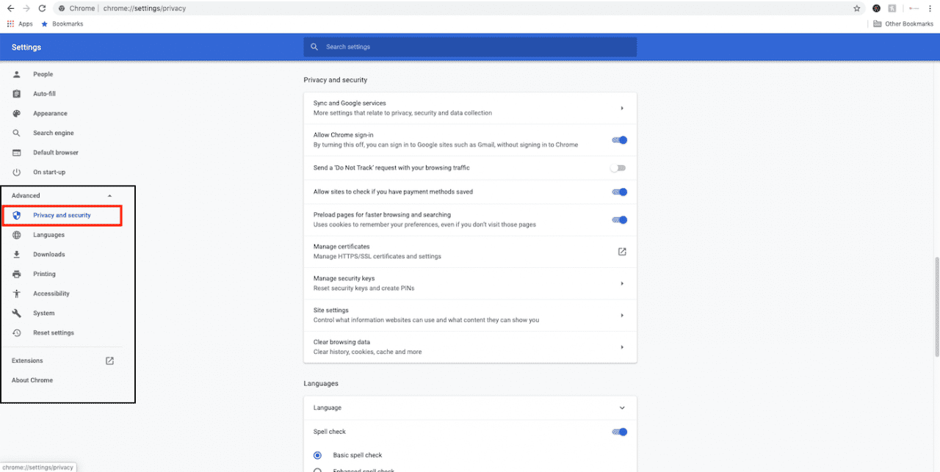Click the Reset settings sidebar icon
Screen dimensions: 940x472
click(16, 333)
